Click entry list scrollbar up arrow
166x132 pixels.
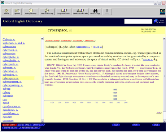pyautogui.click(x=42, y=38)
